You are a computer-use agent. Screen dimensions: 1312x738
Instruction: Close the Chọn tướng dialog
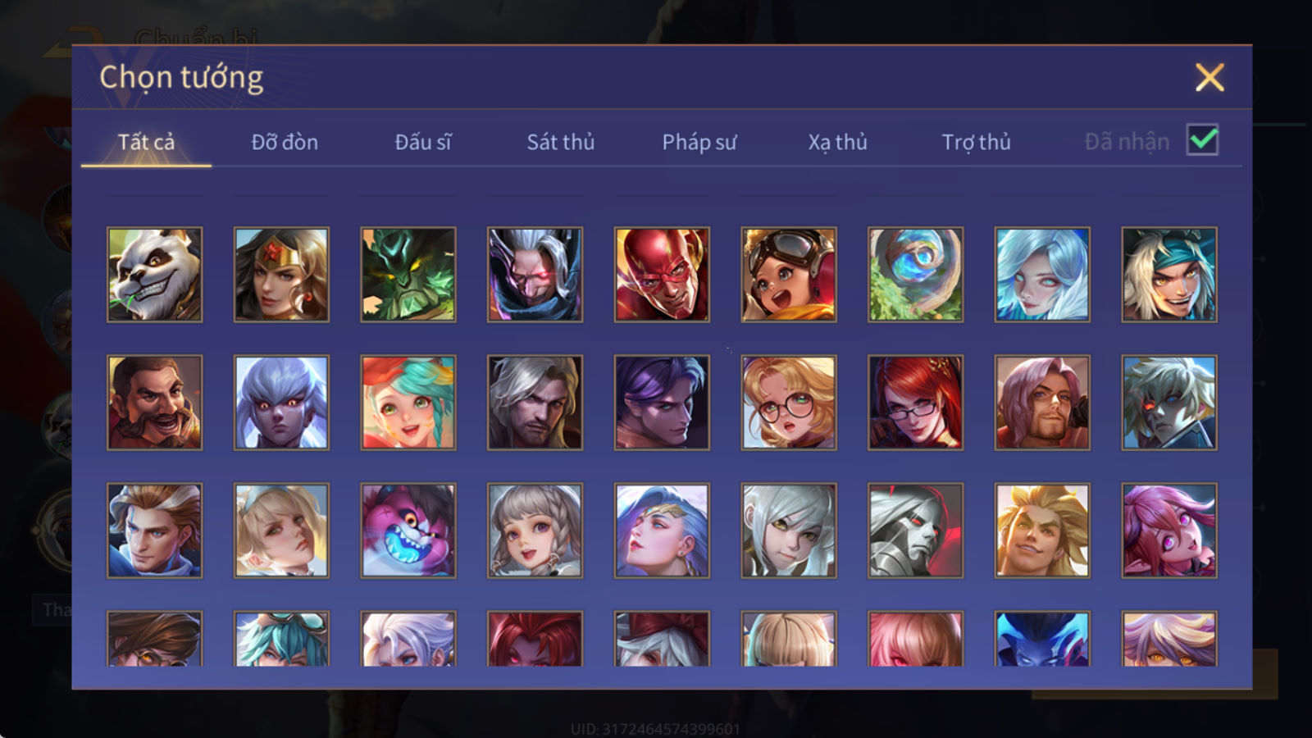[x=1209, y=78]
